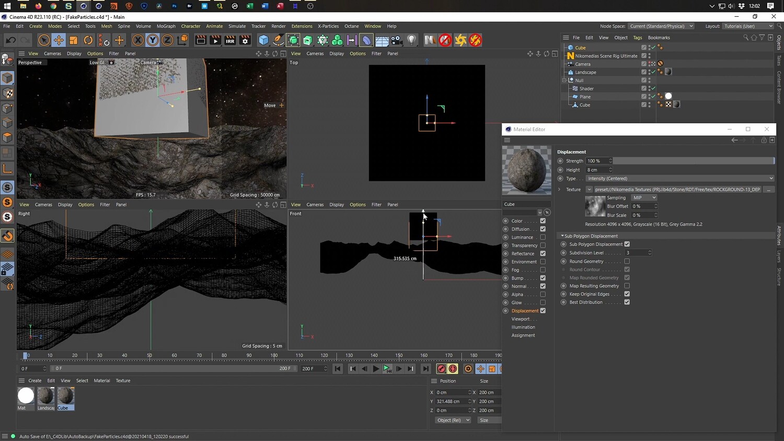
Task: Toggle the Y axis lock icon
Action: [x=153, y=40]
